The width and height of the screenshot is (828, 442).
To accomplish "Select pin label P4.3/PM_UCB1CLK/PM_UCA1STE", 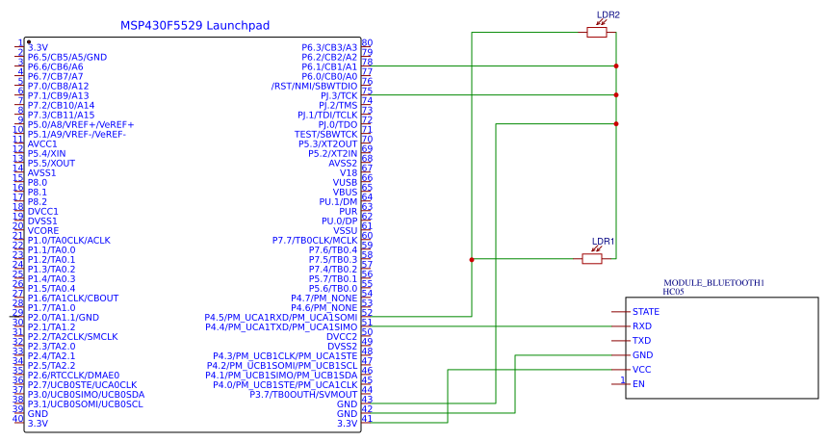I will tap(285, 356).
